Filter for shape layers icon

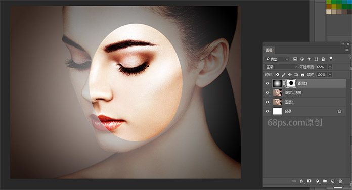(x=316, y=59)
